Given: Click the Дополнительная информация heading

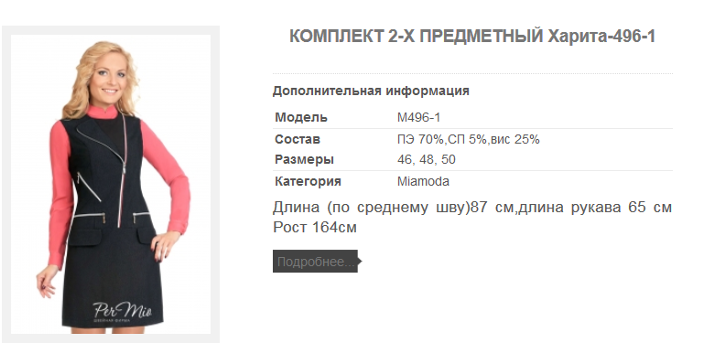Looking at the screenshot, I should (371, 91).
